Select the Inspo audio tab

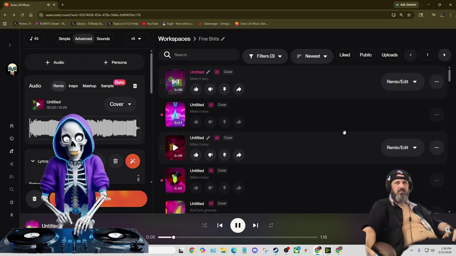(x=73, y=86)
